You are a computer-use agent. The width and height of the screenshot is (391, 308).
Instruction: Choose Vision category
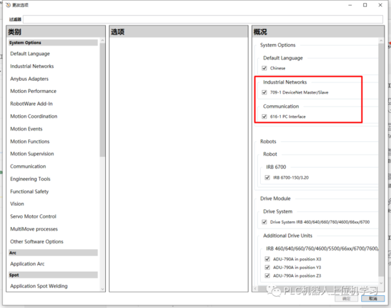[x=17, y=204]
